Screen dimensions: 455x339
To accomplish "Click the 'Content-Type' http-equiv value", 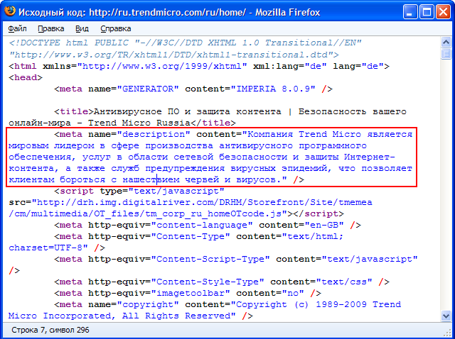I will point(191,236).
